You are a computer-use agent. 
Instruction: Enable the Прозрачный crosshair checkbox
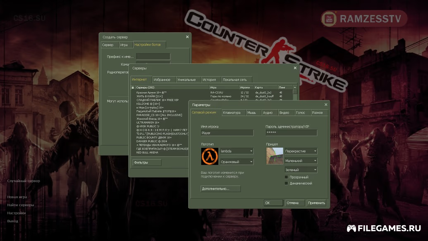[286, 177]
